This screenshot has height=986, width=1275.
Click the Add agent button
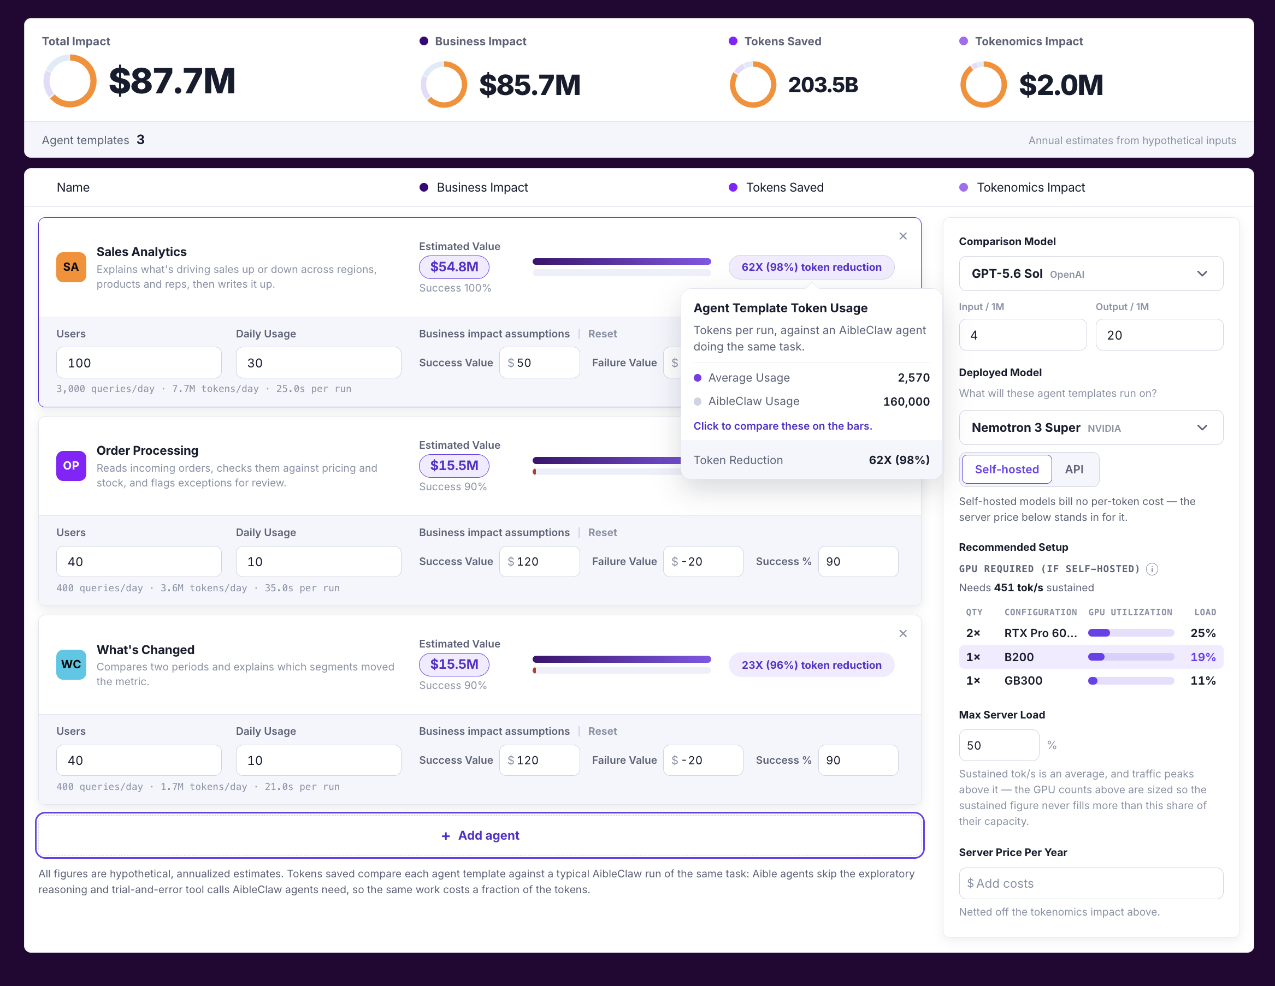tap(480, 835)
